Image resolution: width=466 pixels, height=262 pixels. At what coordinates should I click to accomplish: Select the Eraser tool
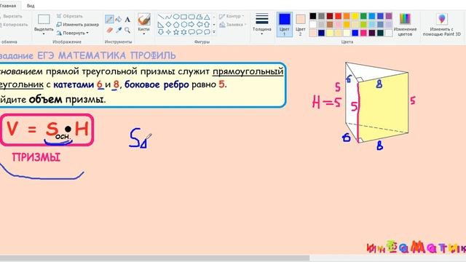point(109,30)
